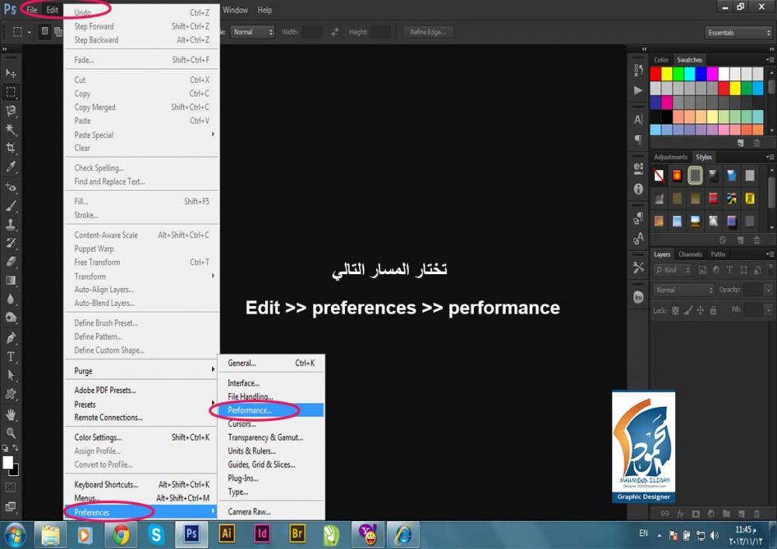
Task: Click the foreground color white square
Action: tap(8, 462)
